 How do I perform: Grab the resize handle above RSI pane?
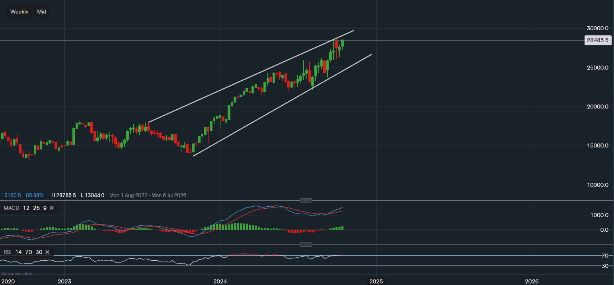306,244
